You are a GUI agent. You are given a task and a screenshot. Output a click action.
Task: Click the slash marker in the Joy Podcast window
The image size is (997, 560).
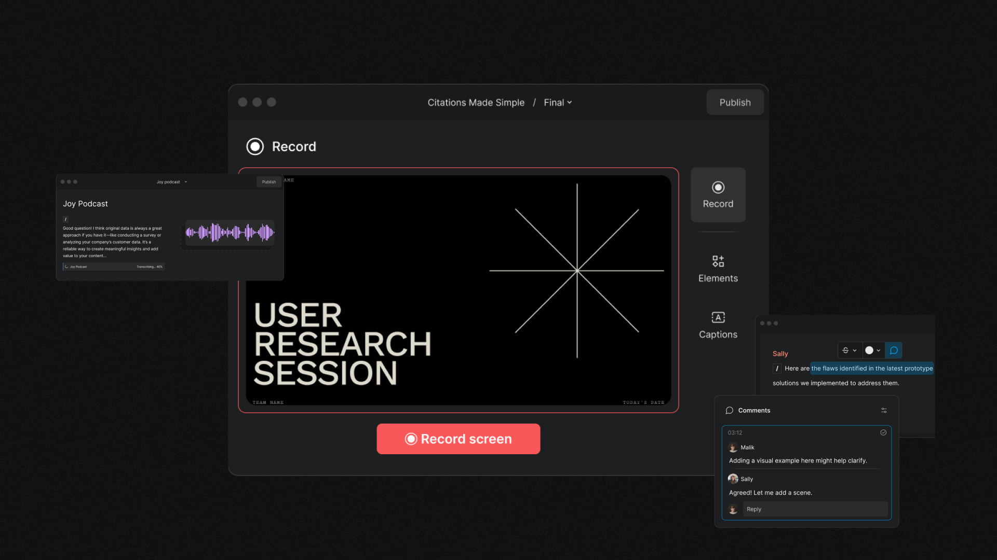[65, 219]
